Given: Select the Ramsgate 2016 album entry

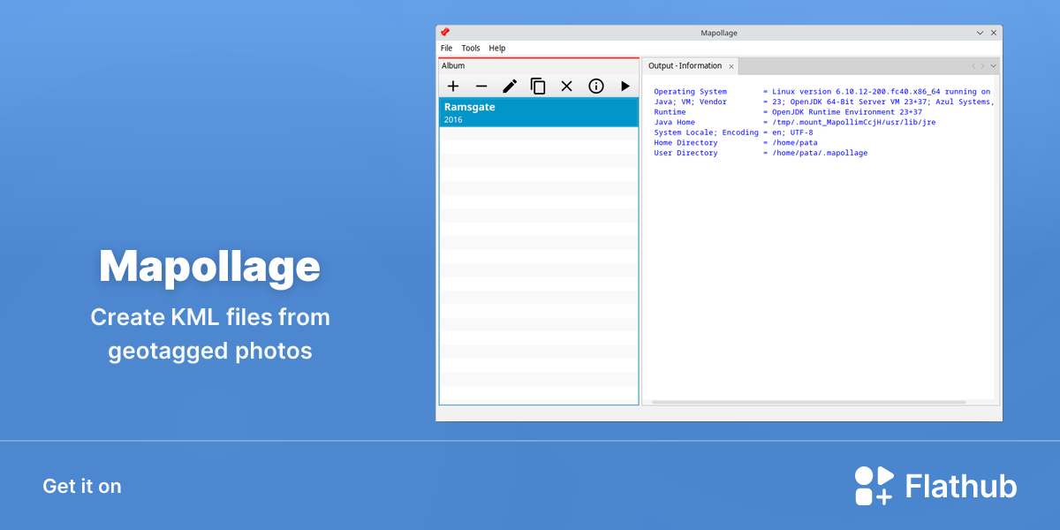Looking at the screenshot, I should click(539, 112).
